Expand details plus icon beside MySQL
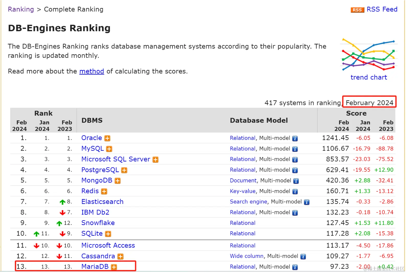Viewport: 406px width, 273px height. click(x=109, y=149)
